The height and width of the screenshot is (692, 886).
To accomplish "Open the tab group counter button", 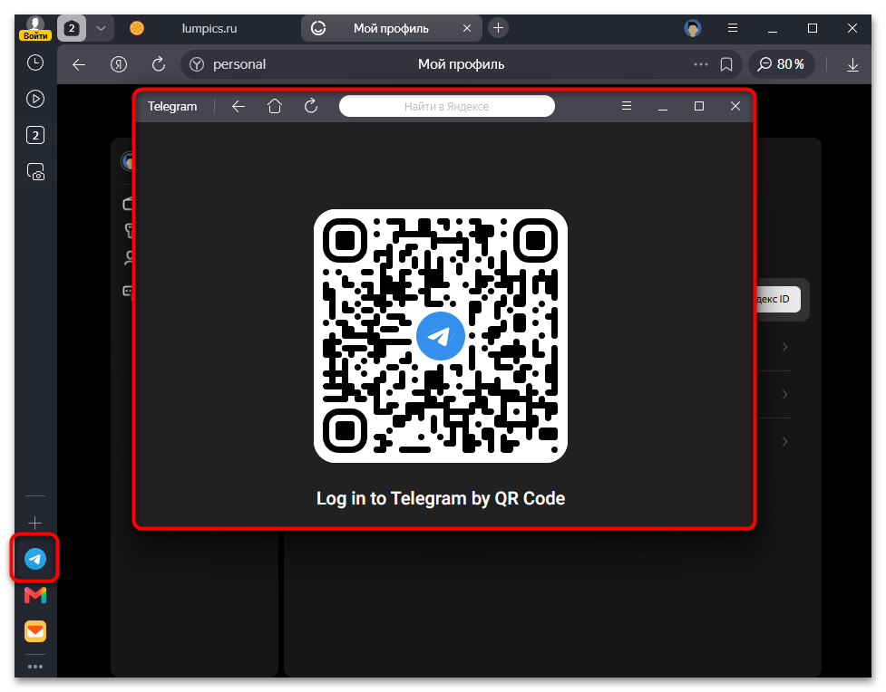I will coord(72,28).
